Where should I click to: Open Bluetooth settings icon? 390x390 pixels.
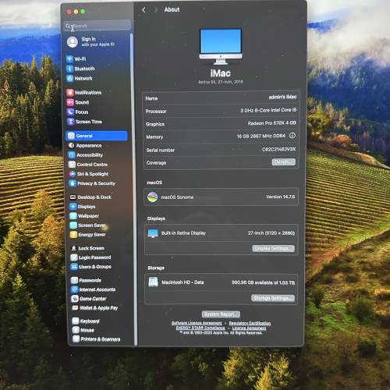point(69,69)
